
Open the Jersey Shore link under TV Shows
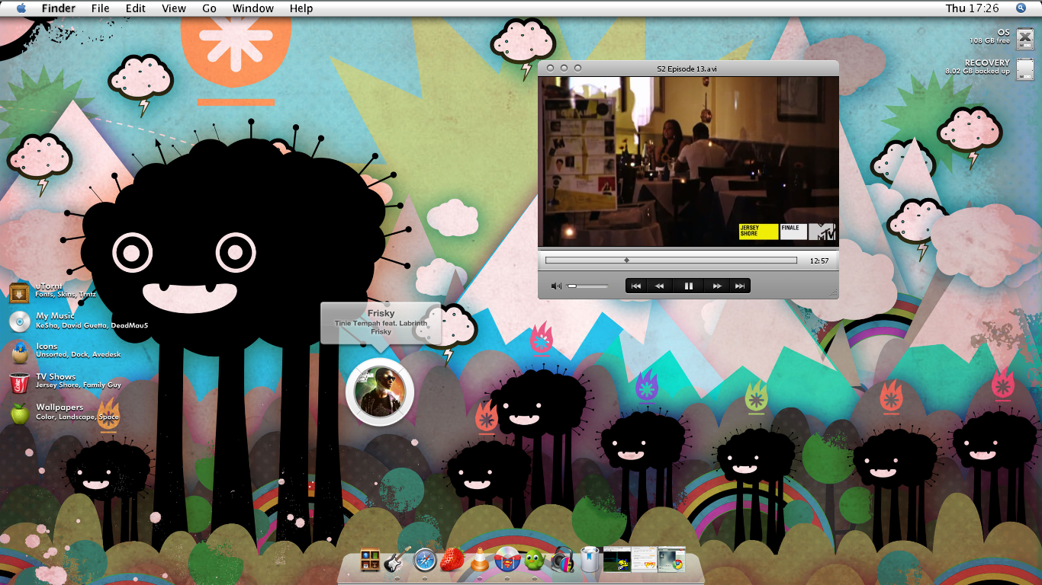click(57, 385)
